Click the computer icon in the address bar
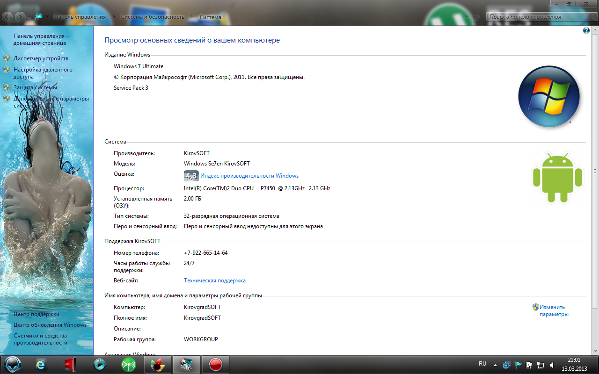 click(39, 17)
